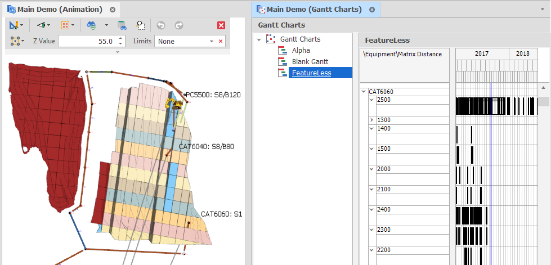Viewport: 551px width, 265px height.
Task: Switch to Main Demo (Animation) tab
Action: 60,10
